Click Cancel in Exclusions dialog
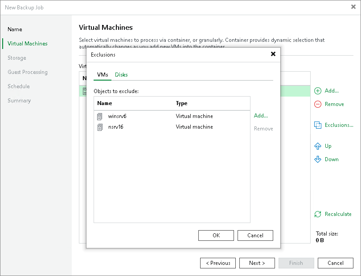Viewport: 361px width, 276px height. (x=255, y=235)
